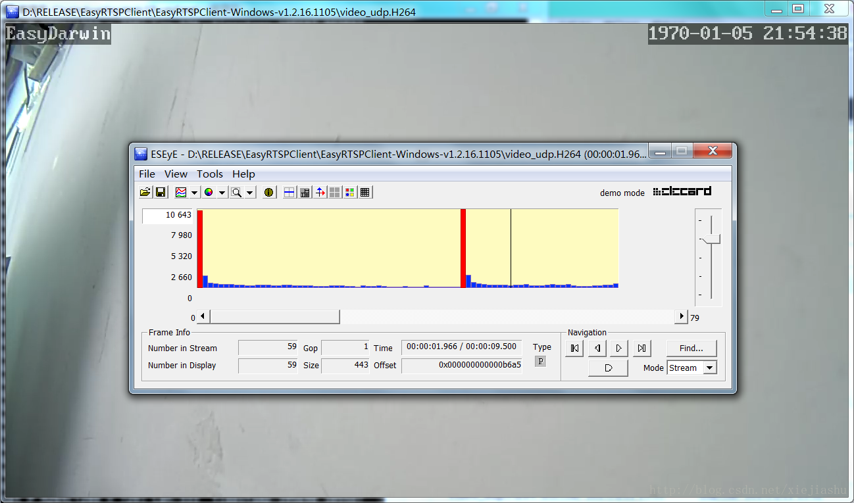Open the File menu
The height and width of the screenshot is (503, 854).
click(147, 174)
